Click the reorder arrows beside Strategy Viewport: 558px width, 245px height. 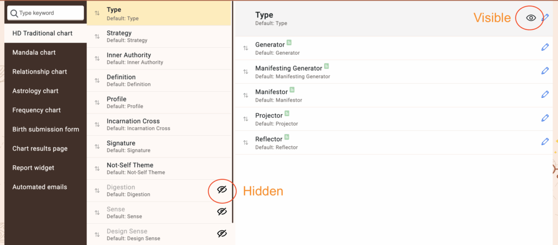pyautogui.click(x=97, y=36)
